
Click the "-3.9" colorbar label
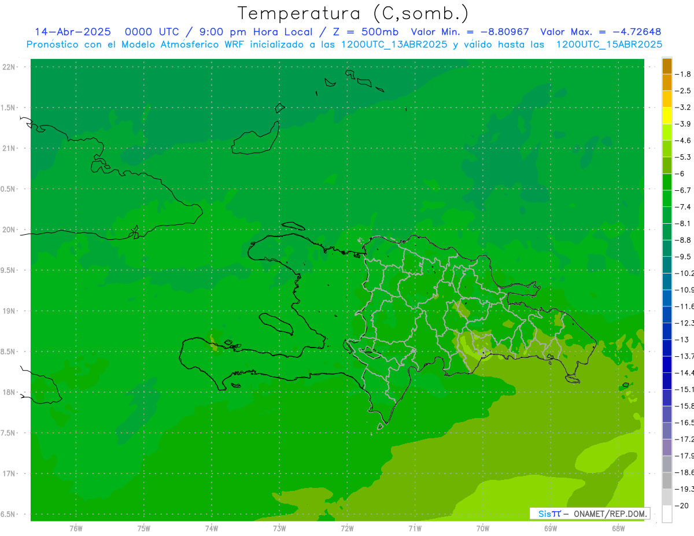pyautogui.click(x=683, y=124)
